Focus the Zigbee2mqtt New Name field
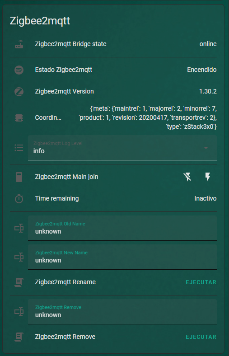This screenshot has height=356, width=229. (122, 257)
